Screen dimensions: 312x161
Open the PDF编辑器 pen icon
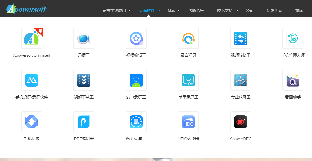(x=84, y=122)
